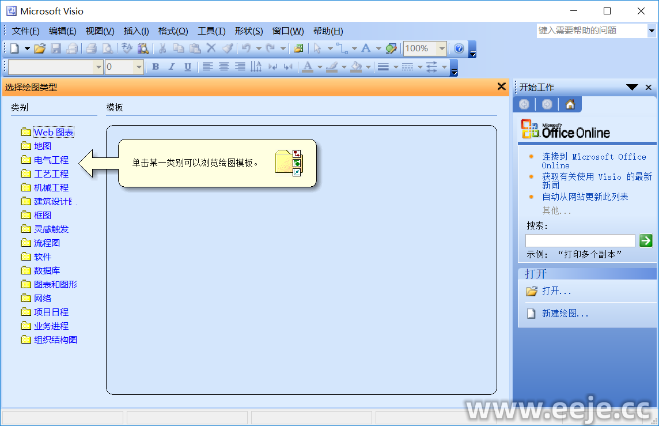Click the 搜索 text input field
This screenshot has width=659, height=426.
[x=580, y=240]
